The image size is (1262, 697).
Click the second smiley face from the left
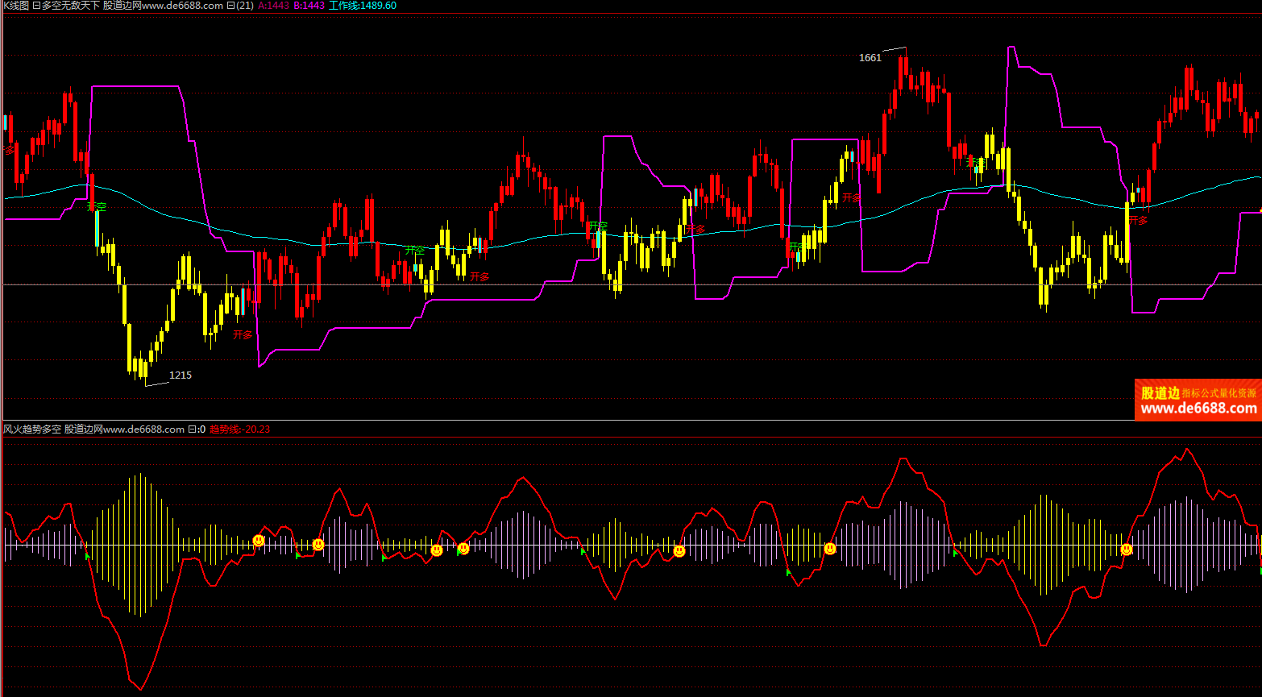coord(318,545)
